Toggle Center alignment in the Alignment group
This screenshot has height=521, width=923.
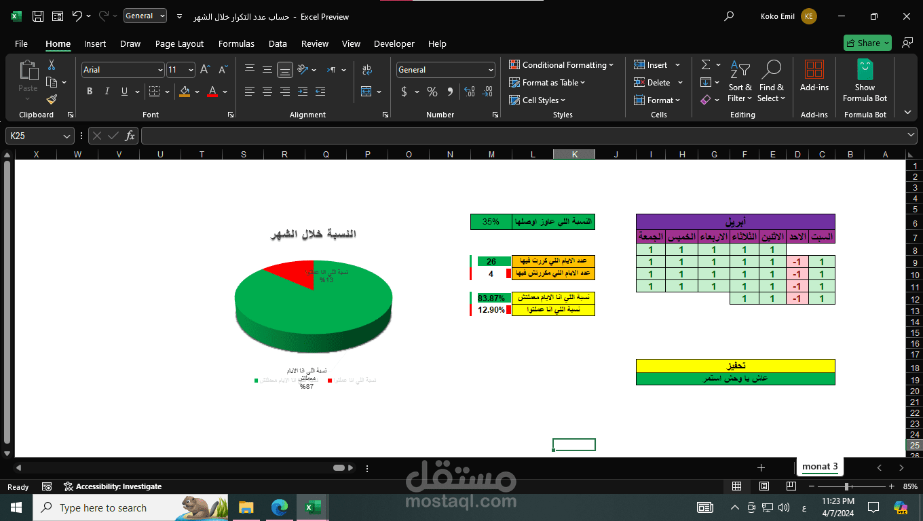click(267, 92)
